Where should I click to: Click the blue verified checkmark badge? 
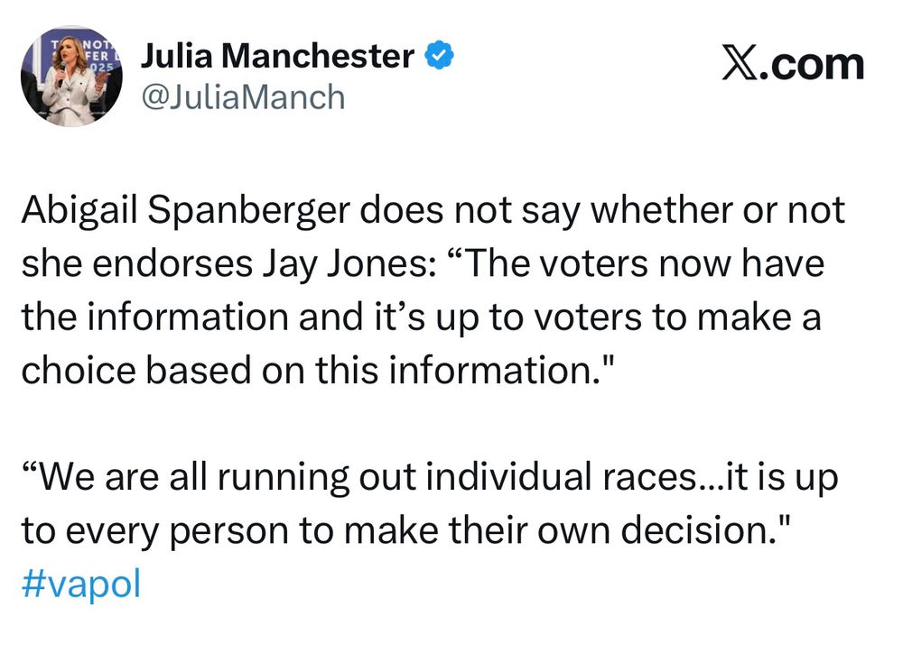pyautogui.click(x=440, y=55)
